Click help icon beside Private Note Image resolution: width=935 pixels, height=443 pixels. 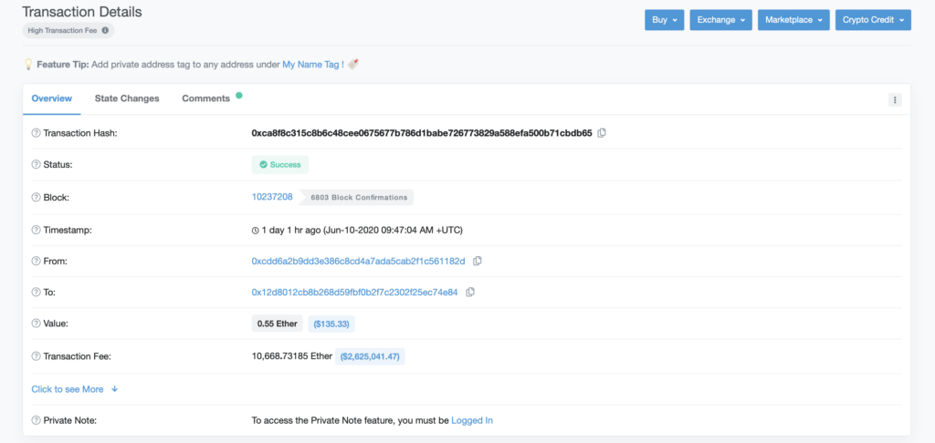[36, 420]
